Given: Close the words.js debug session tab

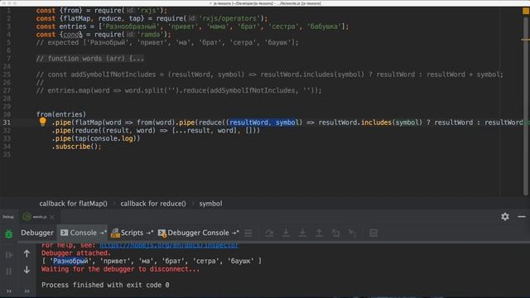Looking at the screenshot, I should point(52,217).
